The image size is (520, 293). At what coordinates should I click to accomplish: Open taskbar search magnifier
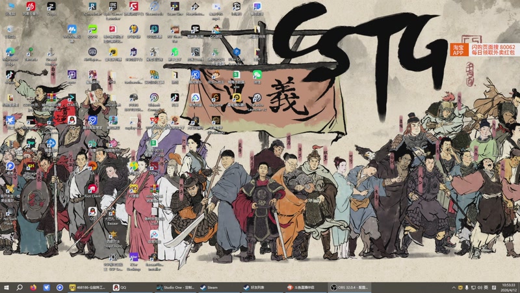[19, 287]
